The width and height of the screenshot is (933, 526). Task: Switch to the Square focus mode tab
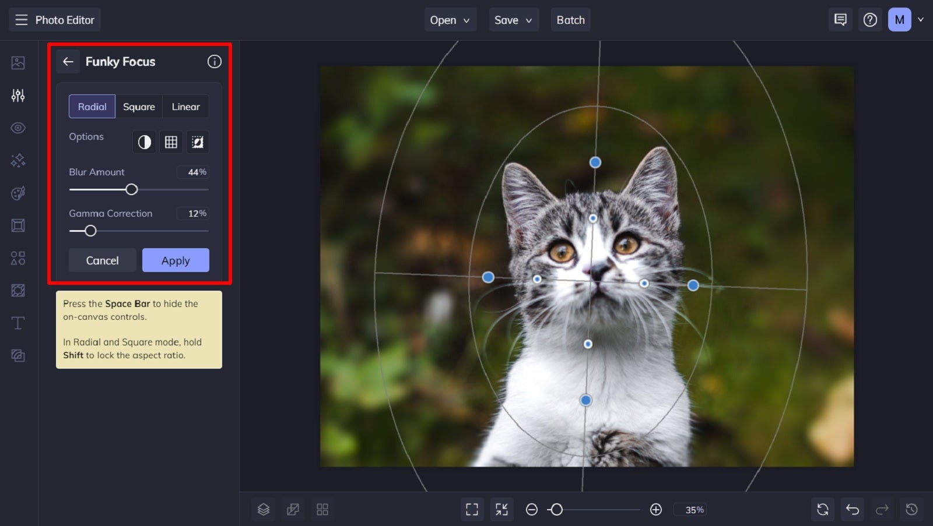(x=139, y=106)
